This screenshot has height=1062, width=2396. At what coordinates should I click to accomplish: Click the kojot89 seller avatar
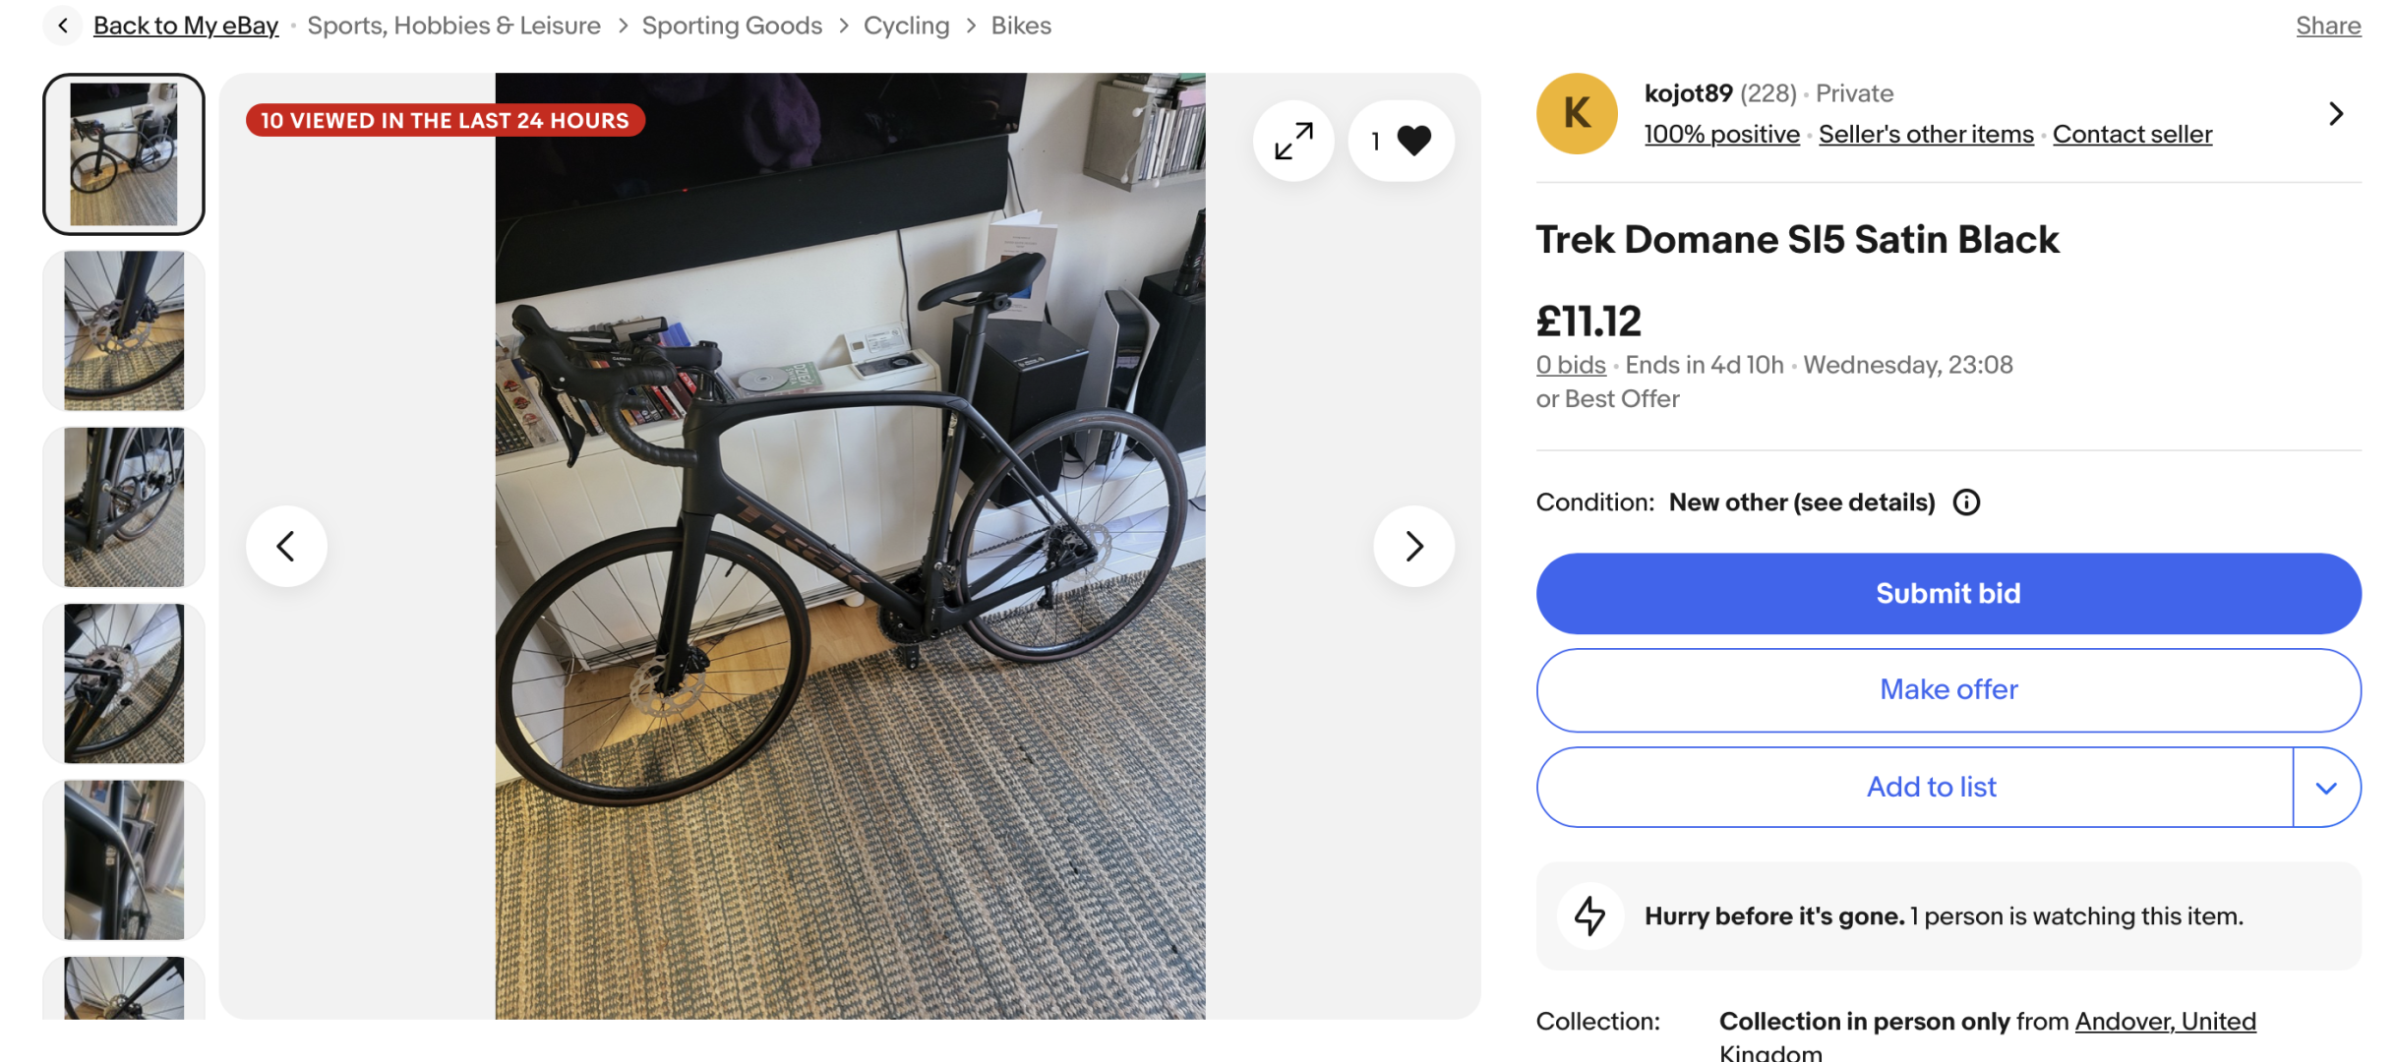(1577, 114)
